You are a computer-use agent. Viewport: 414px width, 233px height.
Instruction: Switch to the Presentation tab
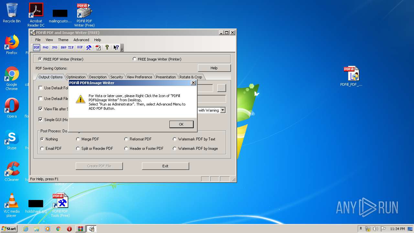pos(166,77)
